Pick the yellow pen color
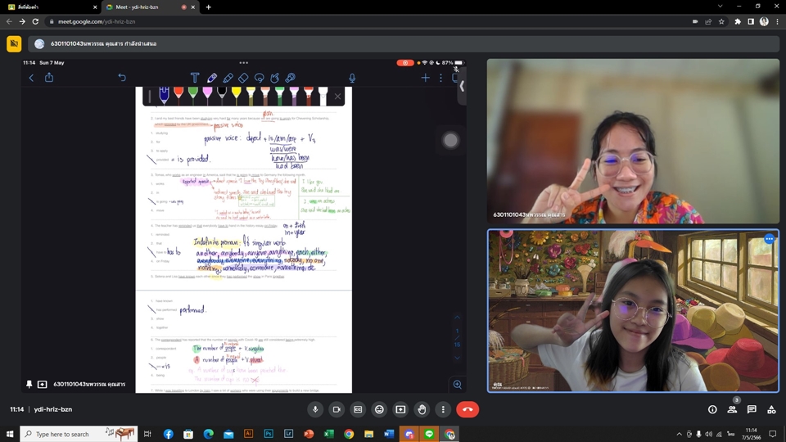 click(x=236, y=94)
